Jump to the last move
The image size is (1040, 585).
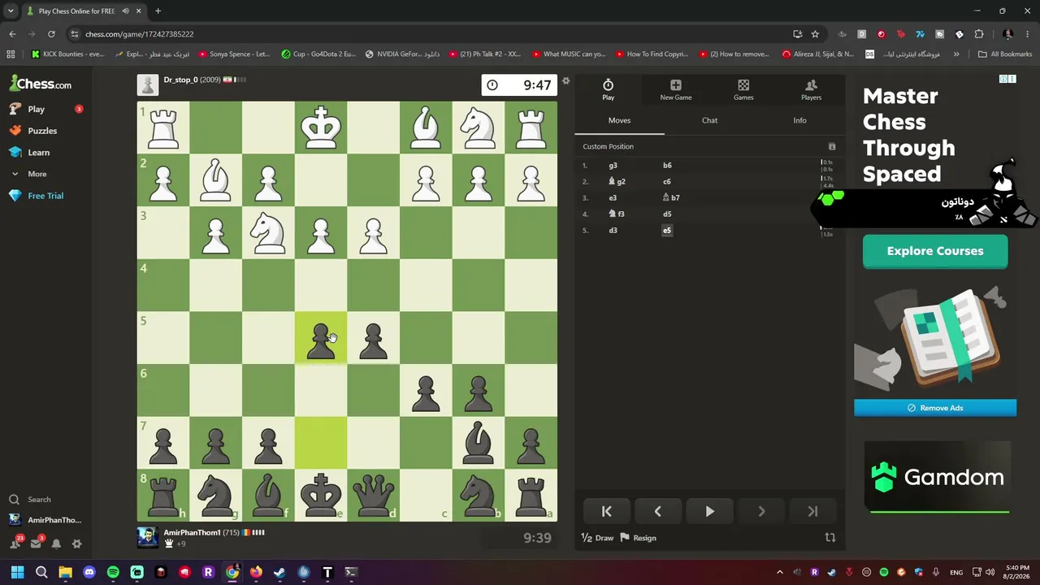click(812, 511)
